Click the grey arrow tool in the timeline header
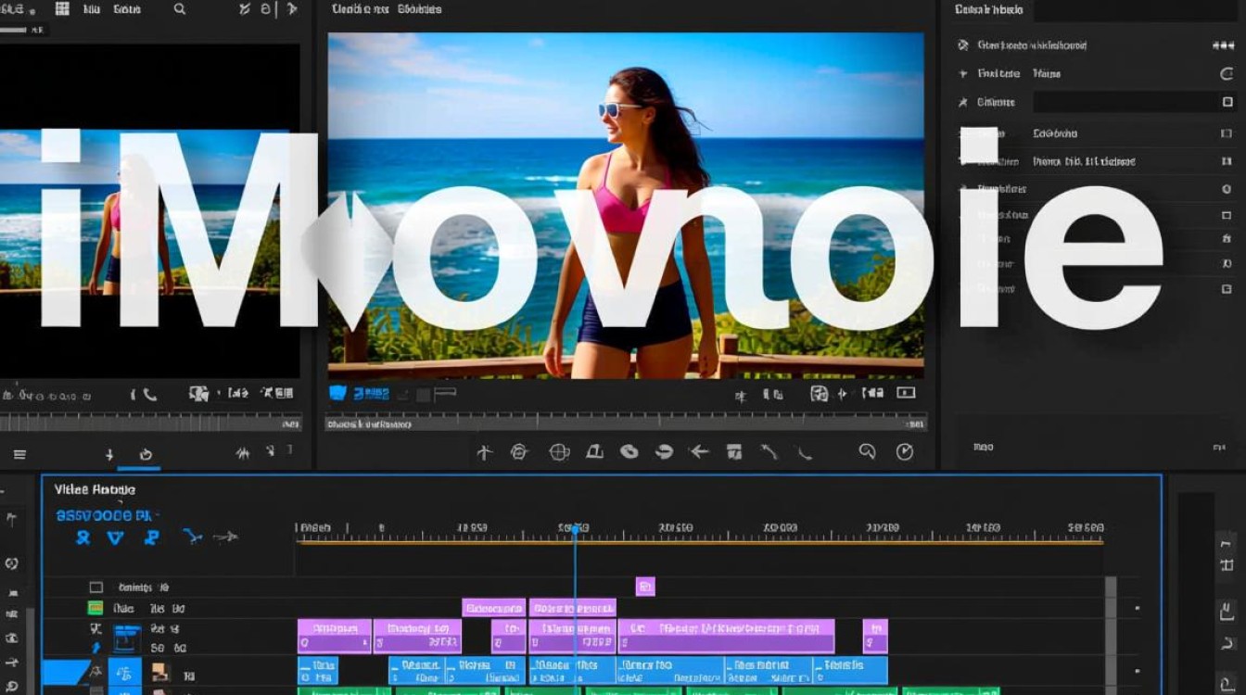The image size is (1246, 695). point(226,537)
